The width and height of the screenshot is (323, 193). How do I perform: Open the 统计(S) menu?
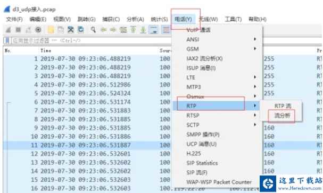pyautogui.click(x=159, y=19)
